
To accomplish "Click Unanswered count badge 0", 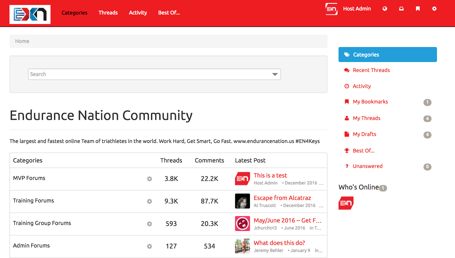I will 427,167.
